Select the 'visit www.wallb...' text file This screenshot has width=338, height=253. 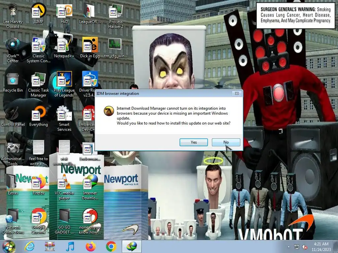pos(64,154)
